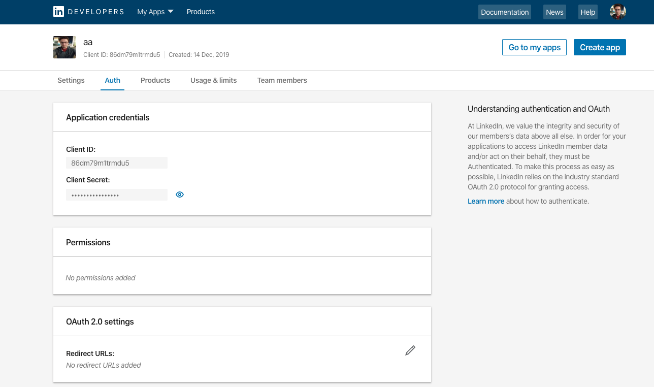Click the app name aa
Screen dimensions: 654x387
pos(88,42)
